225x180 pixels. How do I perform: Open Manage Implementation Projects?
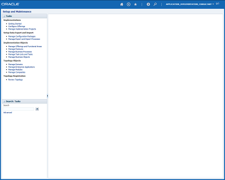coord(22,29)
